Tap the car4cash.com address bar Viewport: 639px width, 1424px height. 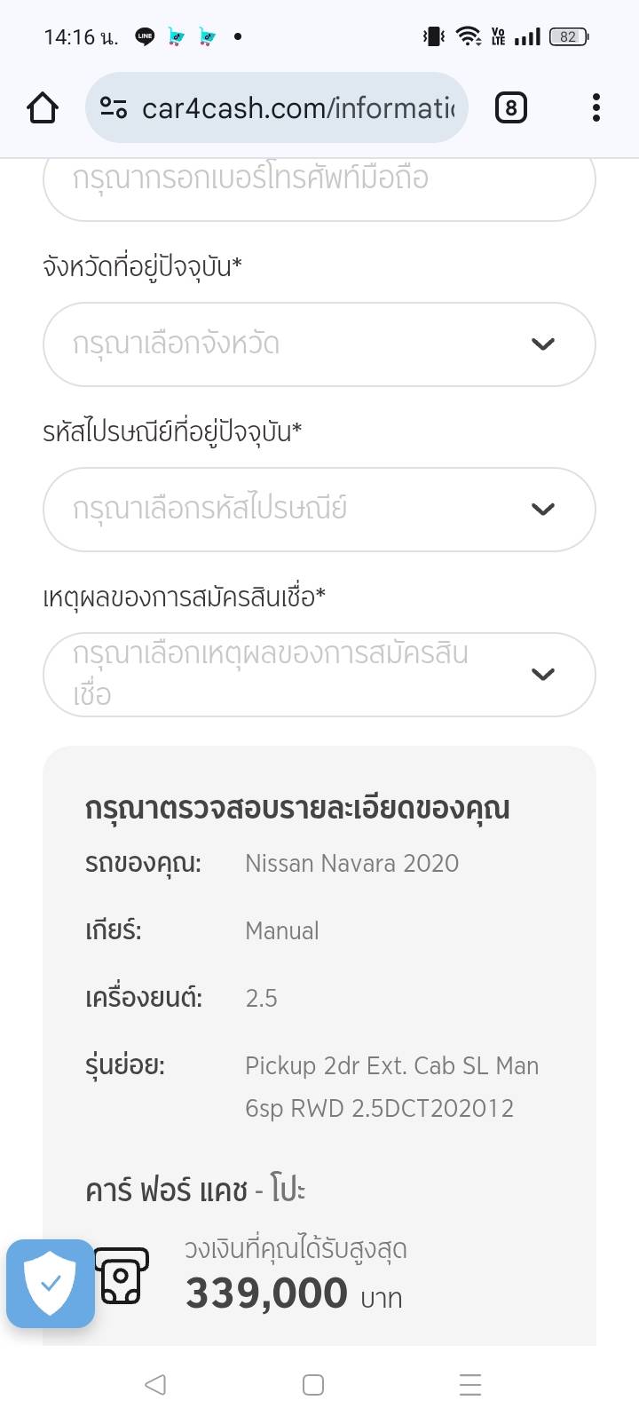click(x=297, y=108)
